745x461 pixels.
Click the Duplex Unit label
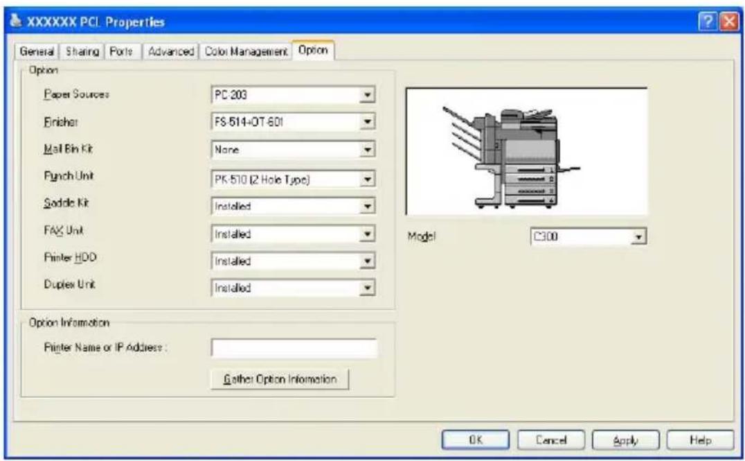click(x=70, y=284)
